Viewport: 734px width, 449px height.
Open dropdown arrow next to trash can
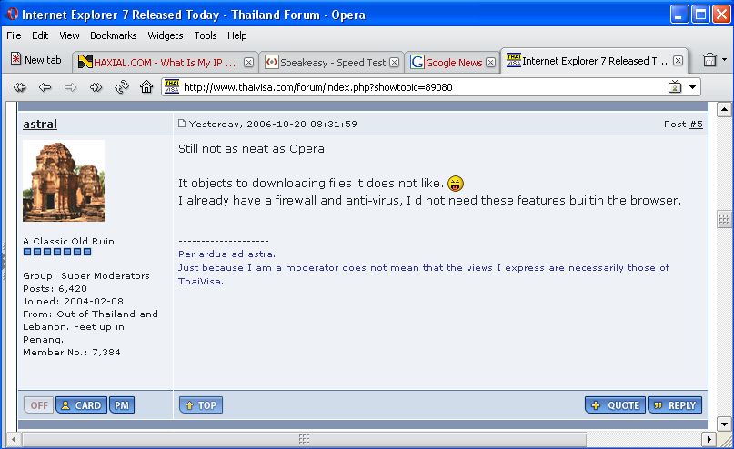pos(724,61)
